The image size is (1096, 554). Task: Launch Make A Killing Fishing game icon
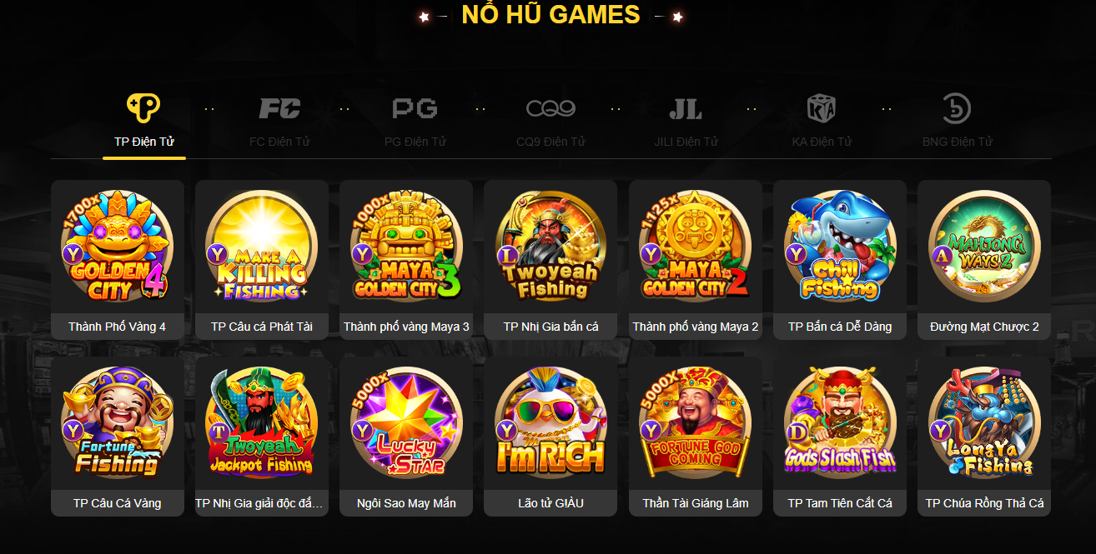(x=262, y=246)
